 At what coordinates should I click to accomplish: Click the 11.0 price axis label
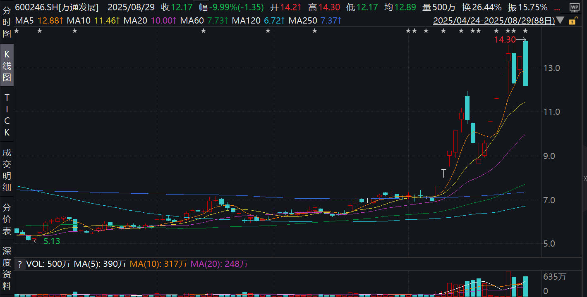point(552,112)
